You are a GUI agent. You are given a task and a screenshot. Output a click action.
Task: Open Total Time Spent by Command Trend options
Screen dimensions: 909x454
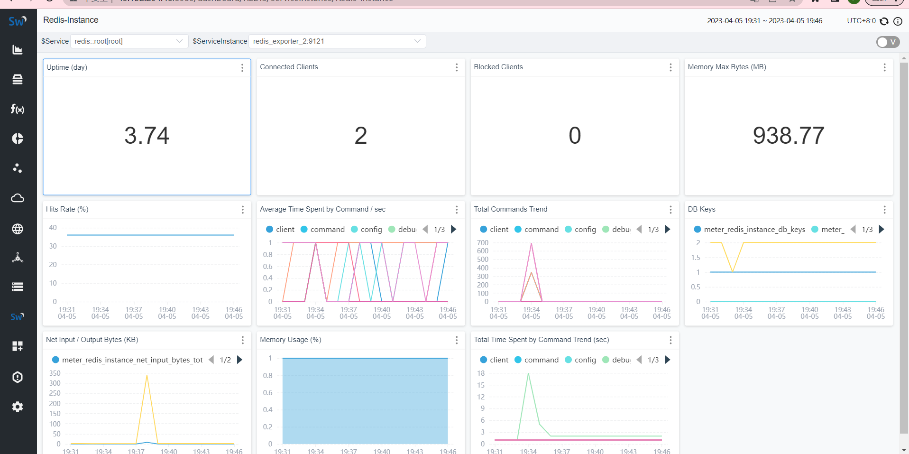(670, 340)
